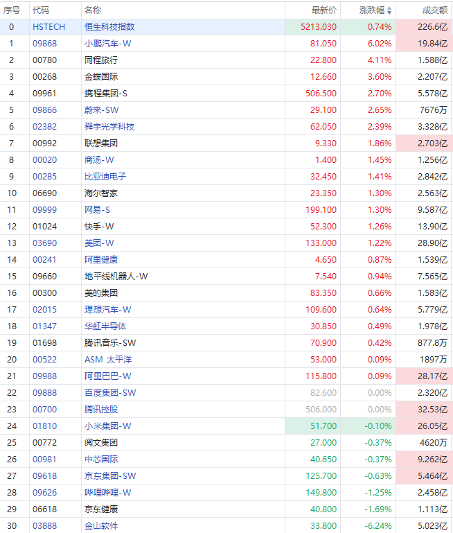Click the 代码 column header
This screenshot has width=453, height=533.
(41, 10)
